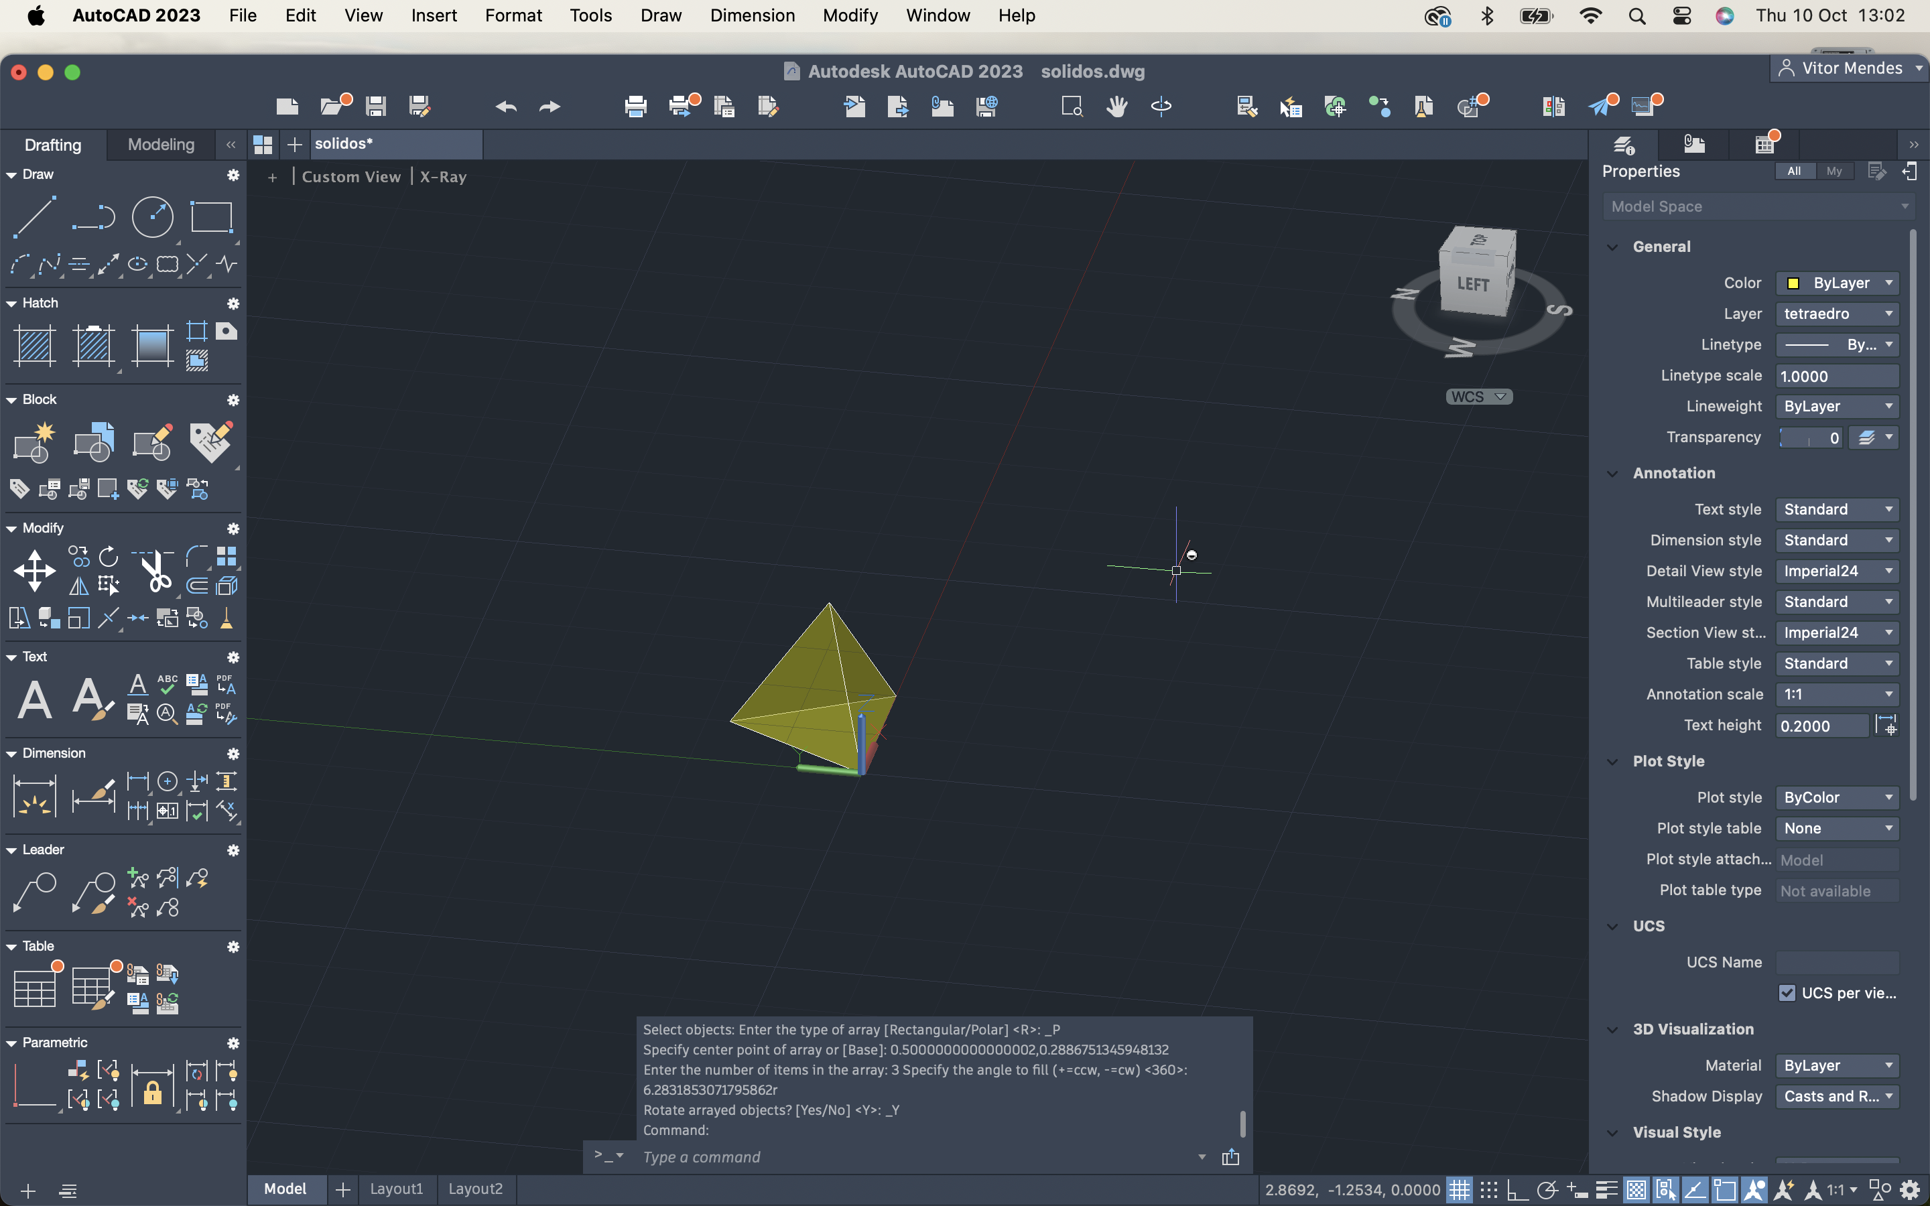Choose the Hatch tool
The height and width of the screenshot is (1206, 1930).
[x=35, y=345]
